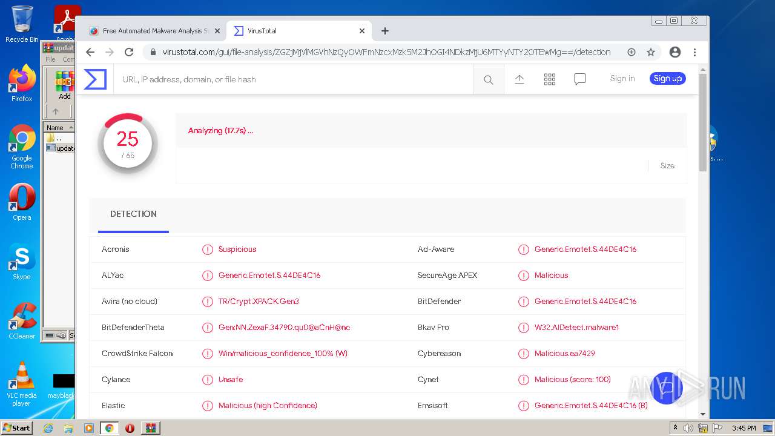Select CrowdStrike Falcon malicious confidence result
The height and width of the screenshot is (436, 775).
tap(283, 354)
